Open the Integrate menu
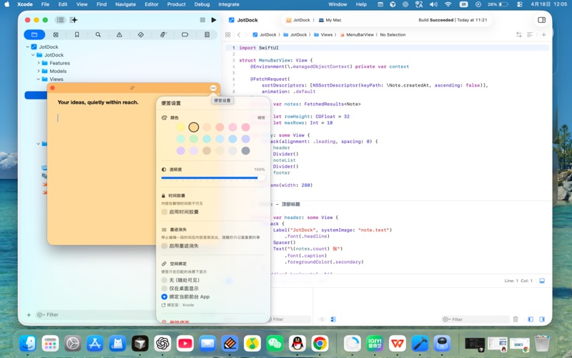The width and height of the screenshot is (572, 358). click(x=229, y=4)
